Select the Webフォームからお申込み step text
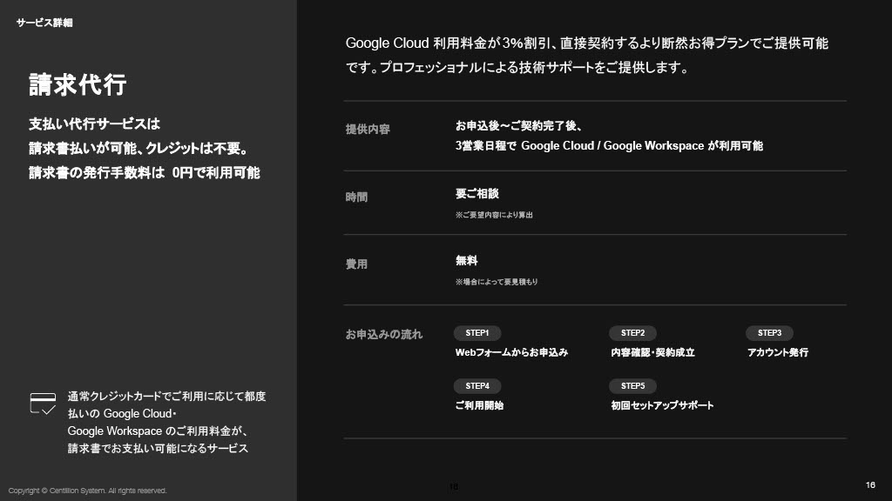Viewport: 892px width, 501px height. (x=511, y=353)
